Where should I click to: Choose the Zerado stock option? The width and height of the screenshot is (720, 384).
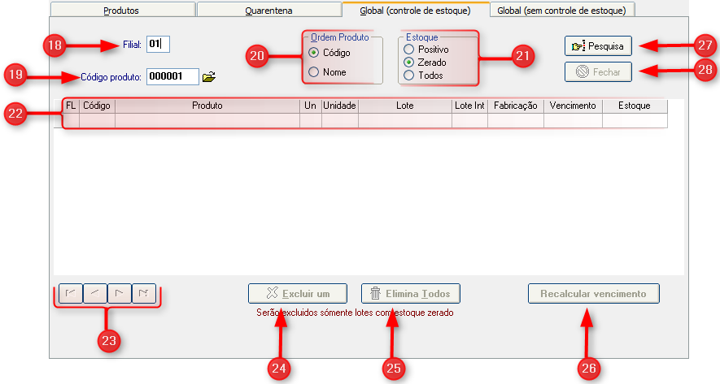coord(408,63)
